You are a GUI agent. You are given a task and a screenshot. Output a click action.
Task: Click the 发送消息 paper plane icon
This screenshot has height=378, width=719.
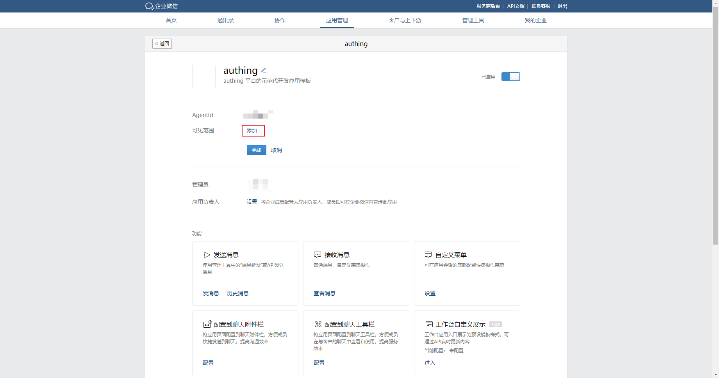[207, 255]
